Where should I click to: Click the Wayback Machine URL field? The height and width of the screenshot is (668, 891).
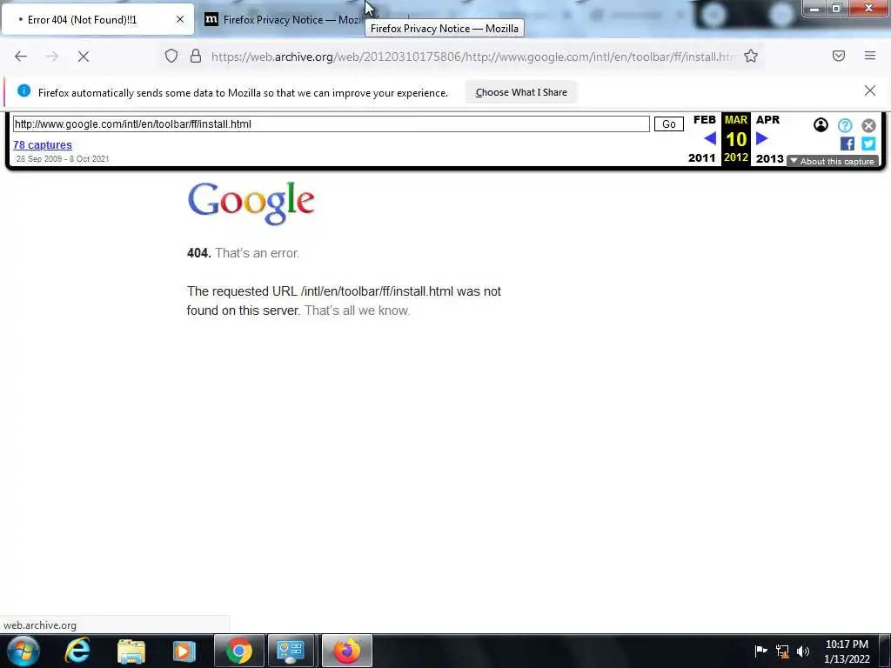click(x=332, y=124)
